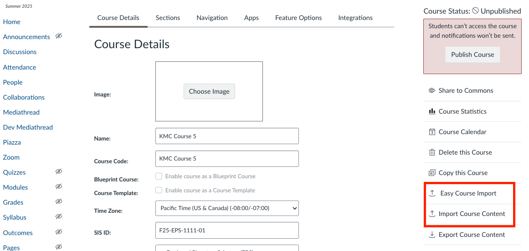Viewport: 529px width, 251px height.
Task: Click the Course Calendar icon
Action: tap(432, 132)
